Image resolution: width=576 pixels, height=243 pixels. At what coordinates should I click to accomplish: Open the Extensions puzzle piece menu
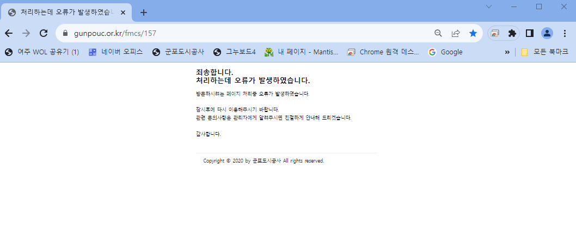[x=512, y=33]
